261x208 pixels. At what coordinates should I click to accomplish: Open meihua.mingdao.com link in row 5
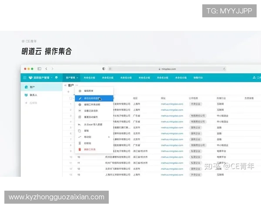172,127
